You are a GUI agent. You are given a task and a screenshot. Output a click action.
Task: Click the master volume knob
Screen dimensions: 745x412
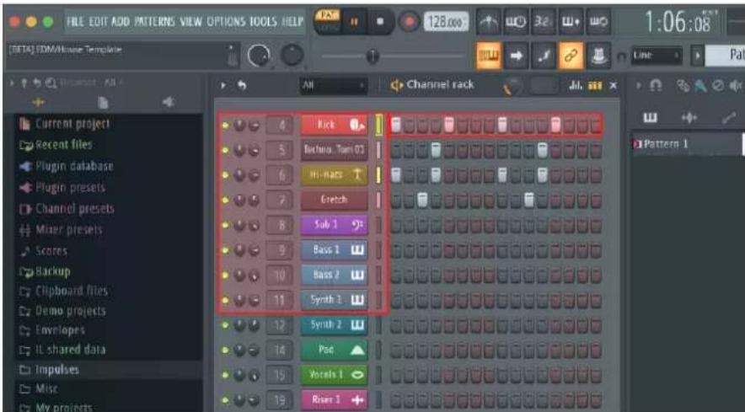[x=258, y=56]
